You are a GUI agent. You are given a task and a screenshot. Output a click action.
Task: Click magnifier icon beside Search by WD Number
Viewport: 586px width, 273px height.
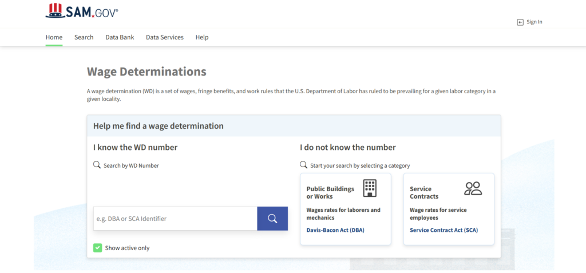tap(97, 165)
